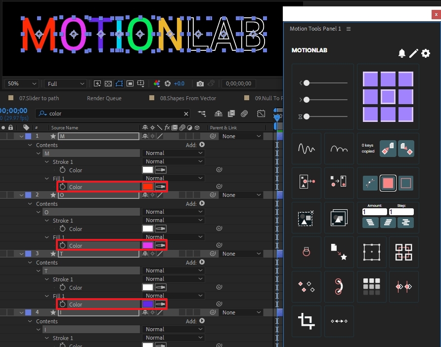
Task: Open Parent dropdown None for layer O
Action: [241, 195]
